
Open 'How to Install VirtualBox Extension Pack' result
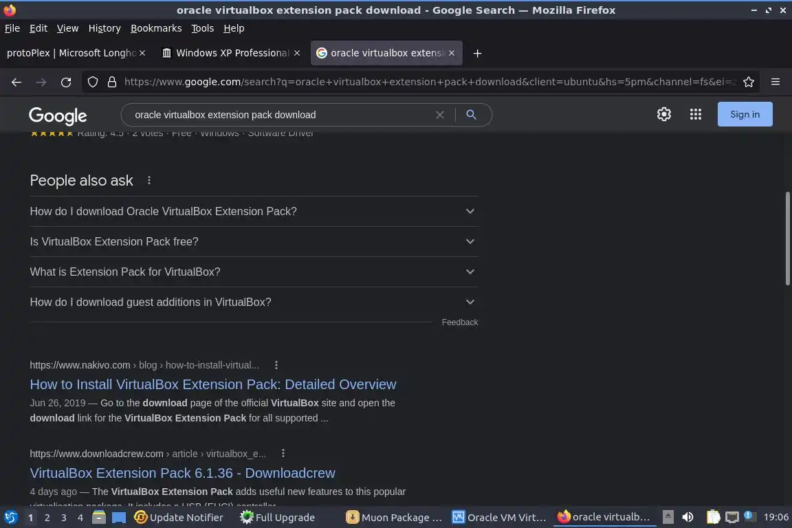(212, 384)
